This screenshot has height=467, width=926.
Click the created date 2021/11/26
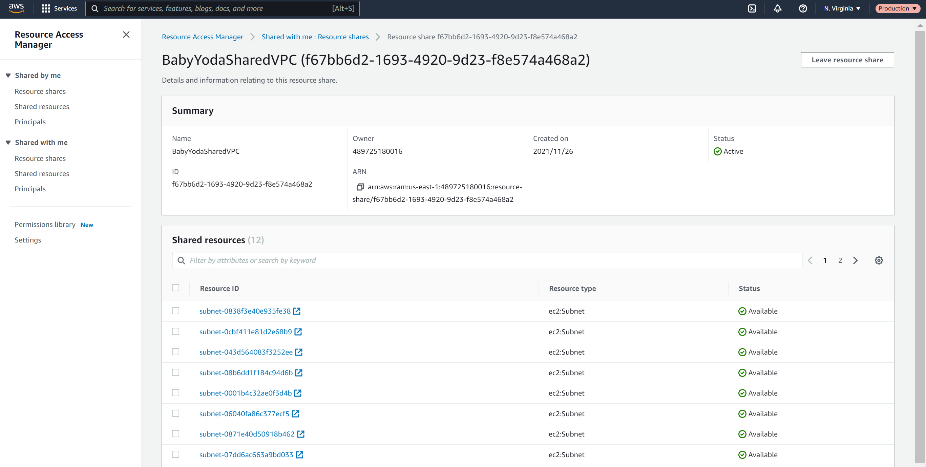tap(553, 151)
